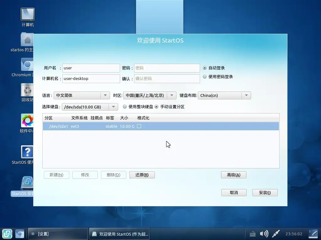
Task: Launch the Chromium desktop shortcut
Action: (x=27, y=65)
